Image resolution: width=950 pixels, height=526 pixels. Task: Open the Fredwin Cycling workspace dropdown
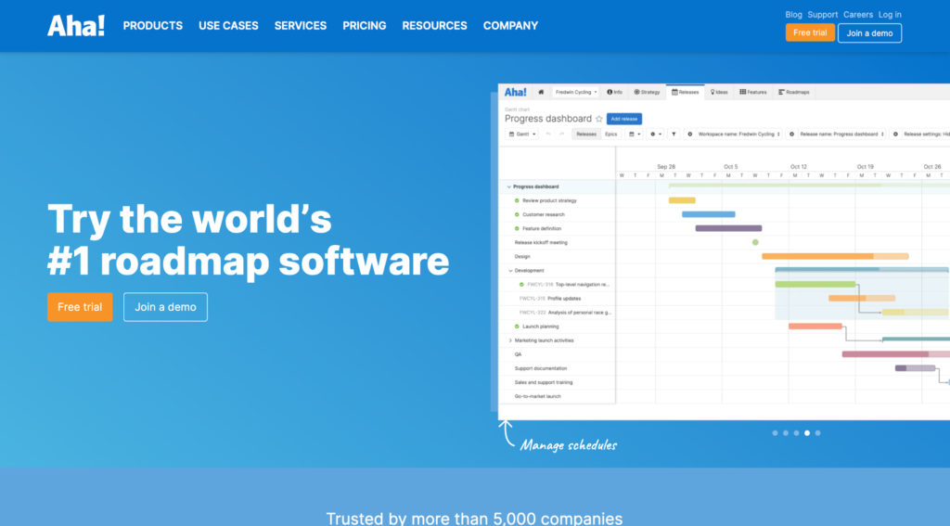pos(575,92)
